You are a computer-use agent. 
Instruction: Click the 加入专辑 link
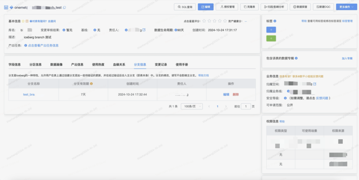[347, 59]
